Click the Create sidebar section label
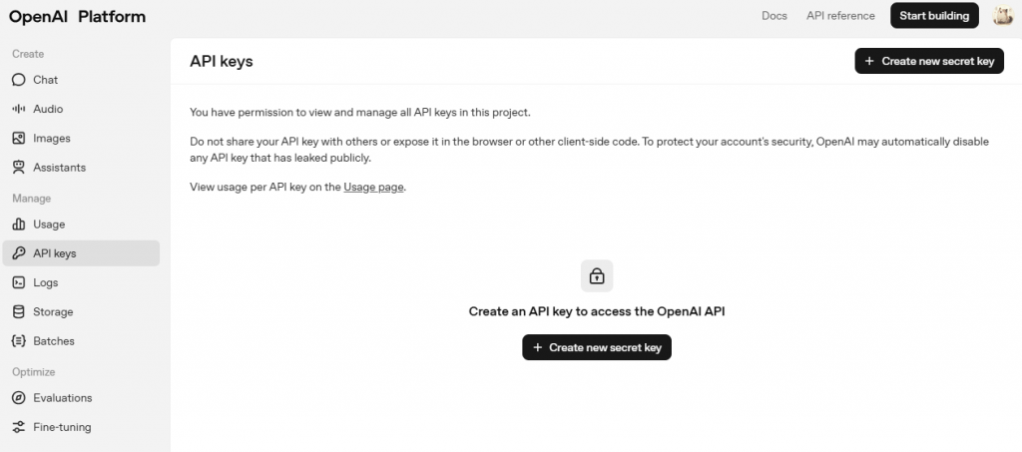 click(28, 54)
